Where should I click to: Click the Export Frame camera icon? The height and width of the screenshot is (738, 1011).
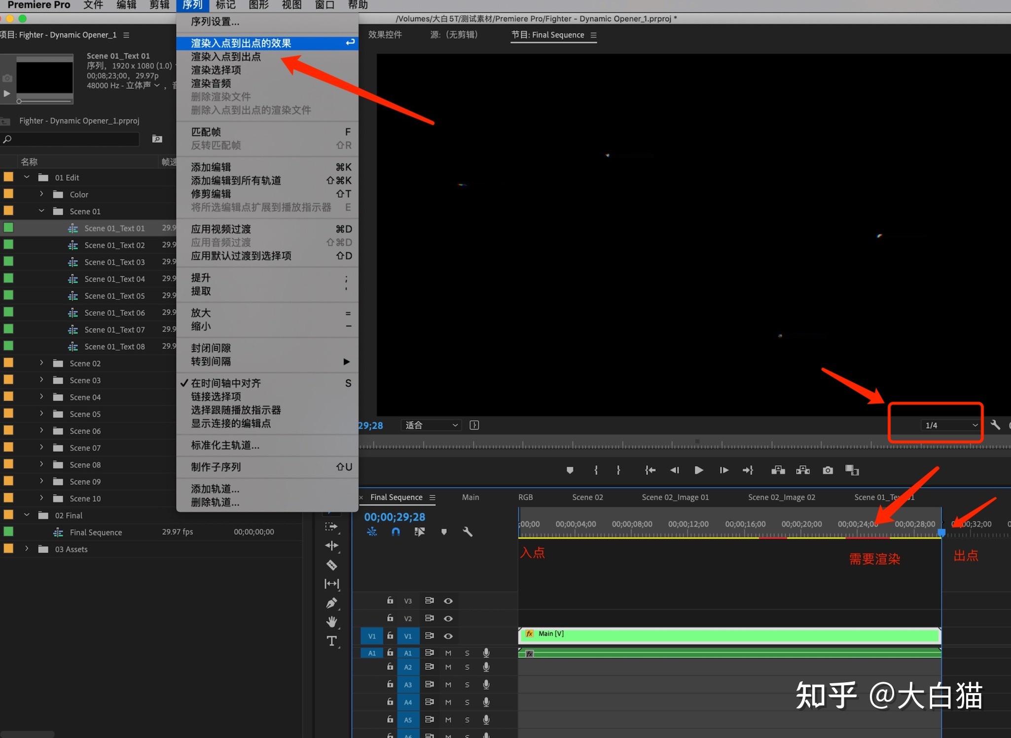828,470
